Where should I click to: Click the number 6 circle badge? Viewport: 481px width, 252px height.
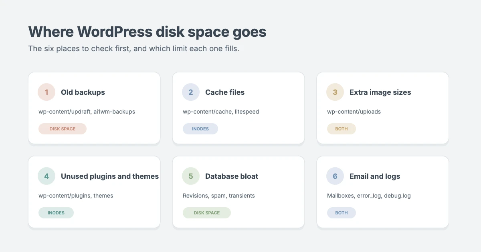click(335, 176)
